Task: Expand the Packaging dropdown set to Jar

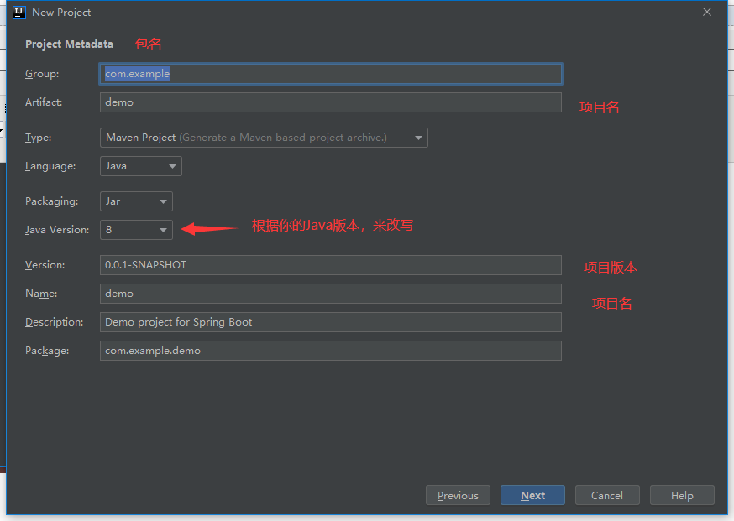Action: point(136,201)
